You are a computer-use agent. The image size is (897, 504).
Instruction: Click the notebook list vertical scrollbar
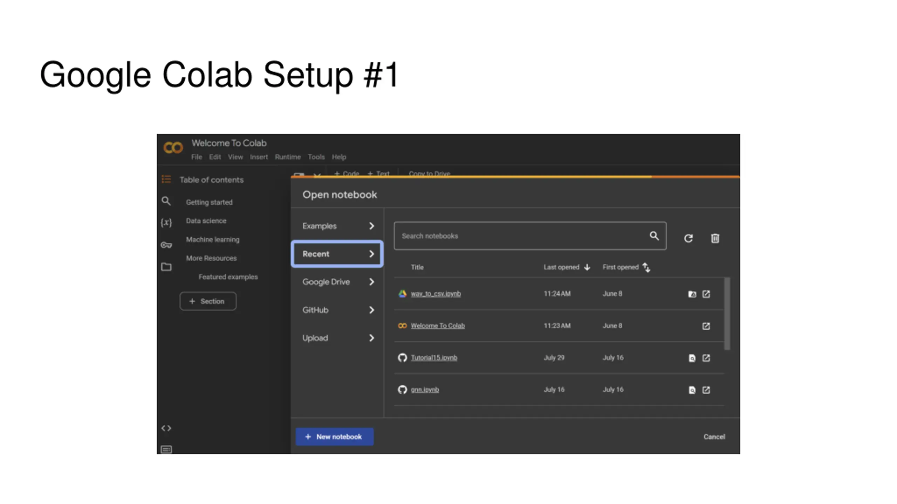pyautogui.click(x=727, y=314)
